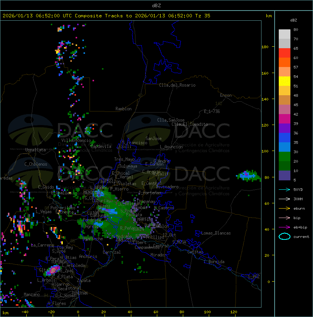This screenshot has height=317, width=313.
Task: Click the 'dBZ' title at top center
Action: point(156,6)
